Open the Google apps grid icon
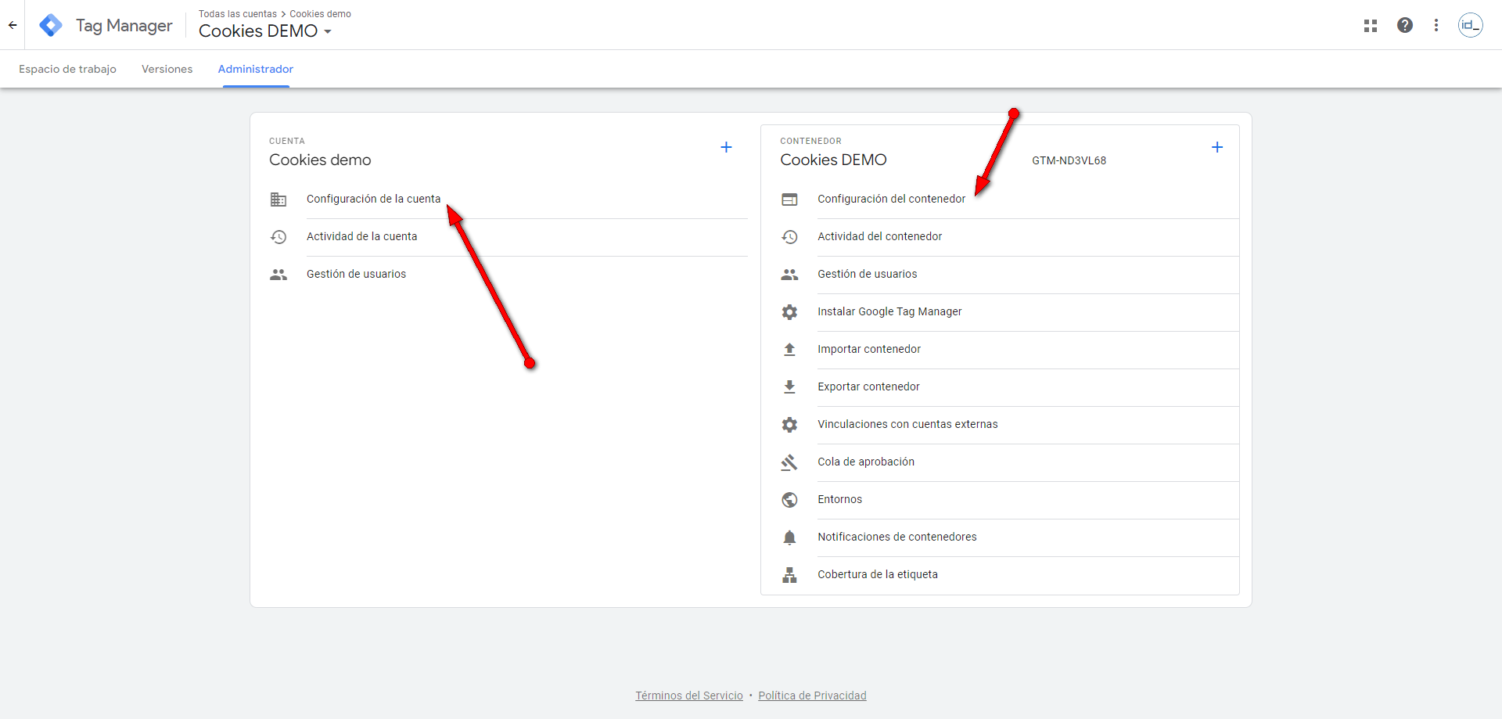Viewport: 1502px width, 719px height. coord(1371,26)
